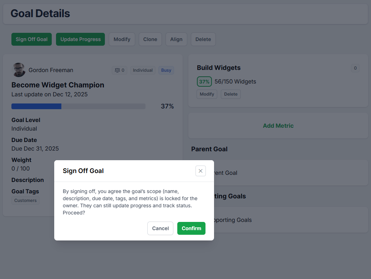
Task: Click the Build Widgets comment count badge
Action: (x=355, y=68)
